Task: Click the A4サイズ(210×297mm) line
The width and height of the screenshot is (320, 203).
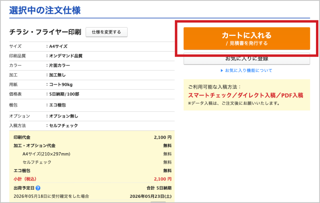Action: [46, 154]
